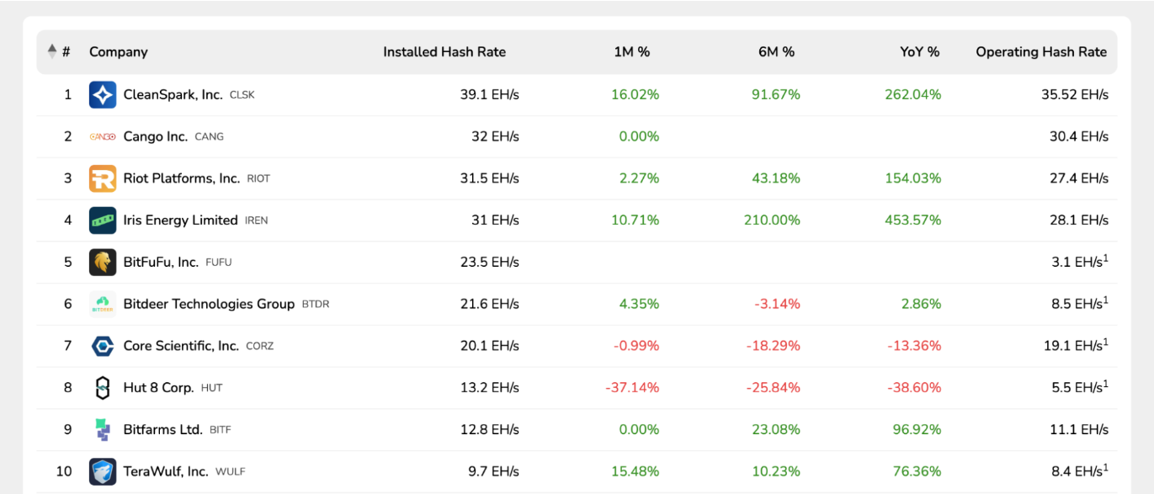This screenshot has width=1154, height=494.
Task: Sort table by Installed Hash Rate column
Action: pyautogui.click(x=444, y=52)
